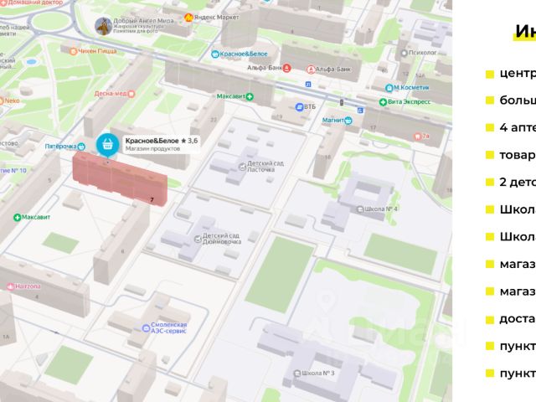
Task: Click the Яндекс Маркет label
Action: tap(216, 17)
